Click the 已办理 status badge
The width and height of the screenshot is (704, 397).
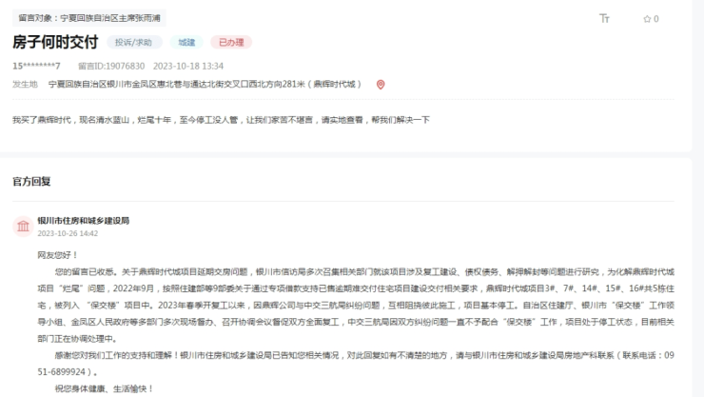(231, 43)
